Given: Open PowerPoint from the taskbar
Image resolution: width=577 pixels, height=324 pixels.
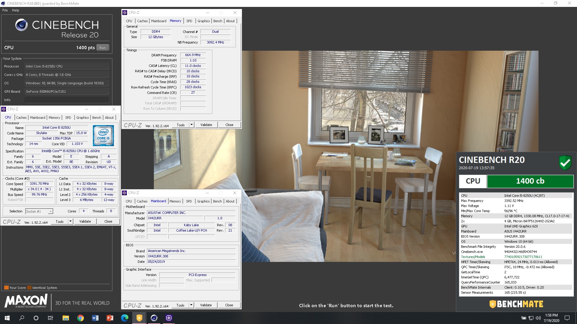Looking at the screenshot, I should tap(110, 318).
